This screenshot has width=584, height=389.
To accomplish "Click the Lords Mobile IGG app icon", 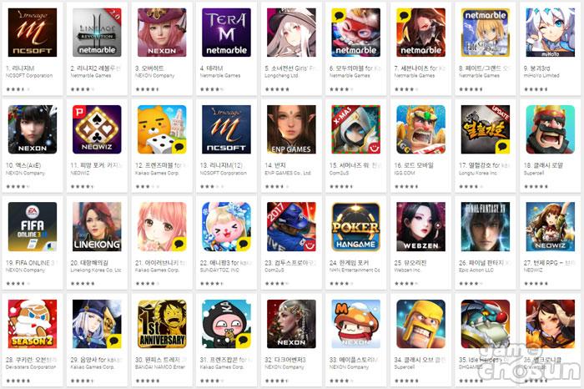I will (x=420, y=129).
